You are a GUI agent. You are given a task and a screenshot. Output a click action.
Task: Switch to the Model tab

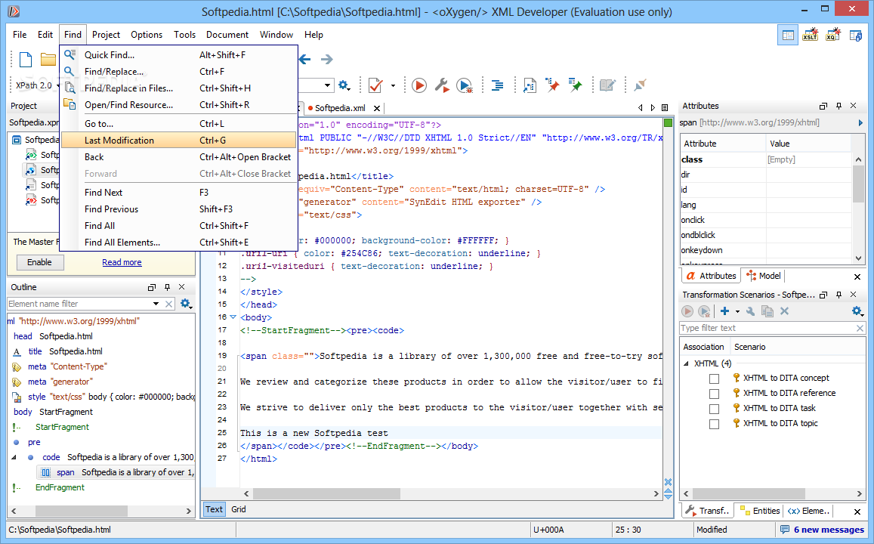tap(764, 276)
